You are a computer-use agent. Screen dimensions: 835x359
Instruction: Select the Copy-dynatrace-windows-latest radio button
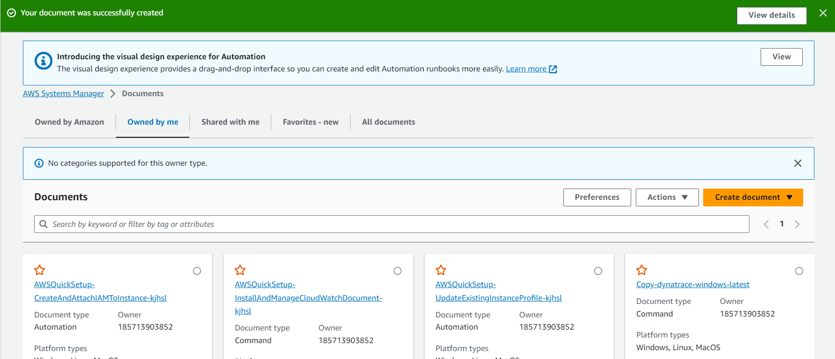799,271
